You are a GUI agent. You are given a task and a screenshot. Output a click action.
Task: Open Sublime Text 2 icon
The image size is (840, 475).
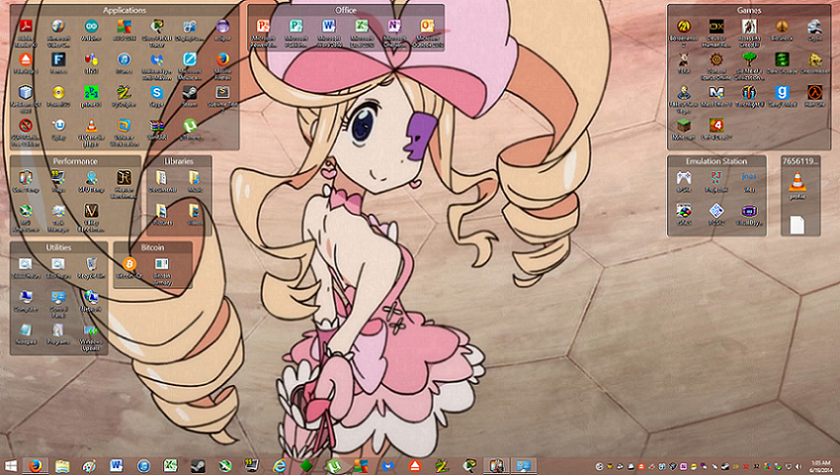222,93
